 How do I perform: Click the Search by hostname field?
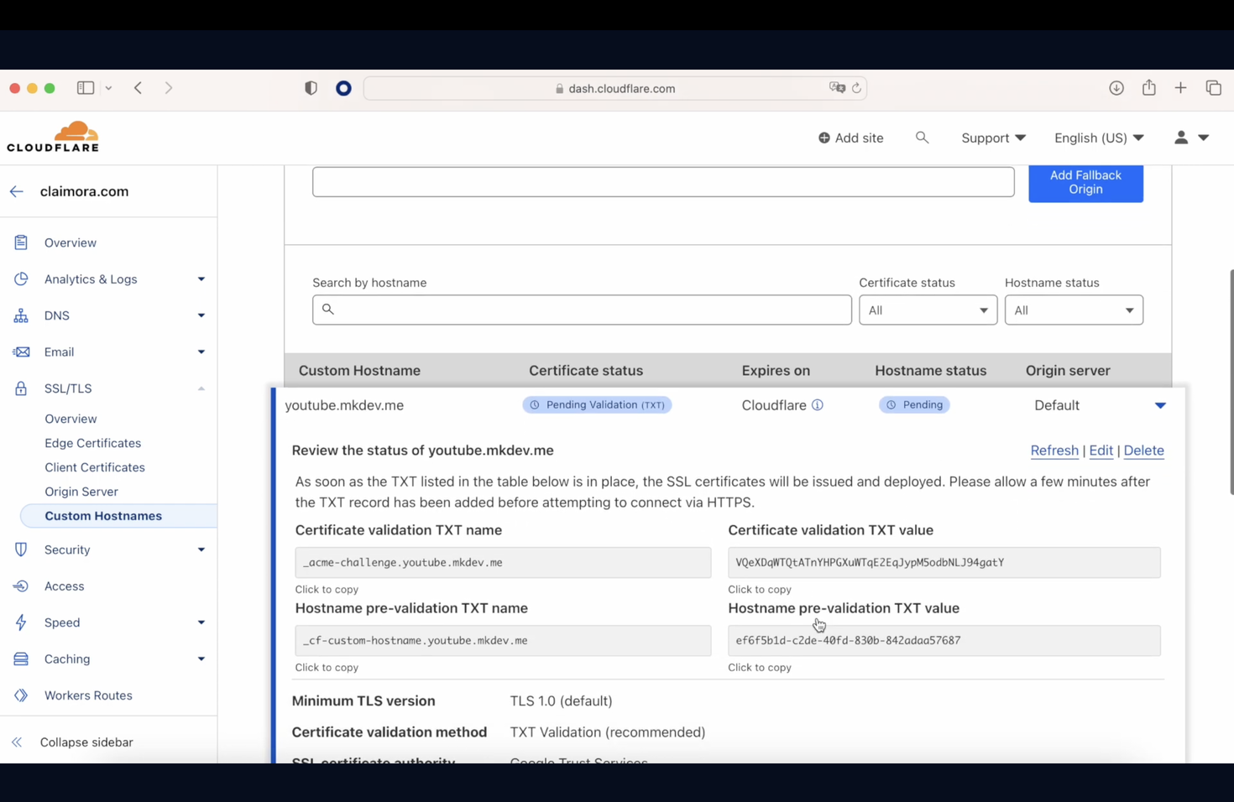[582, 310]
